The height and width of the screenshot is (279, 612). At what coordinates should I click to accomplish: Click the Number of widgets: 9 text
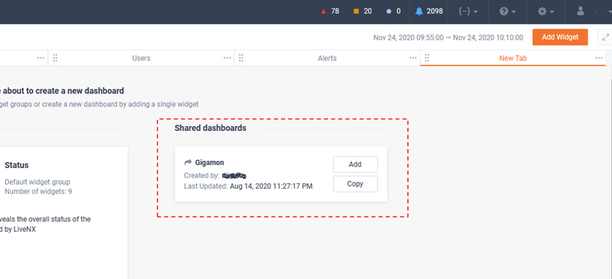point(38,191)
